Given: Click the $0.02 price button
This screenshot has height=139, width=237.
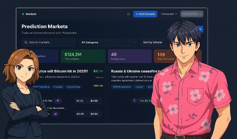Looking at the screenshot, I should (80, 101).
